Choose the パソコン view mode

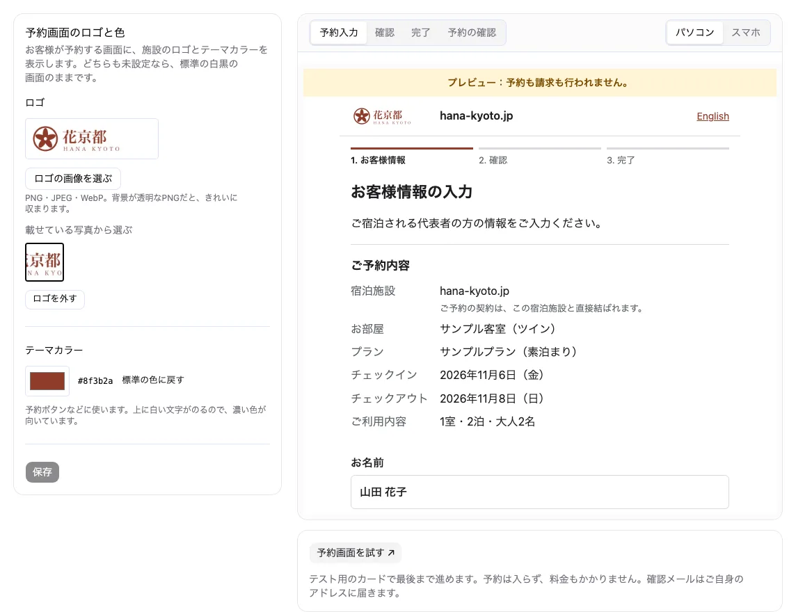695,33
